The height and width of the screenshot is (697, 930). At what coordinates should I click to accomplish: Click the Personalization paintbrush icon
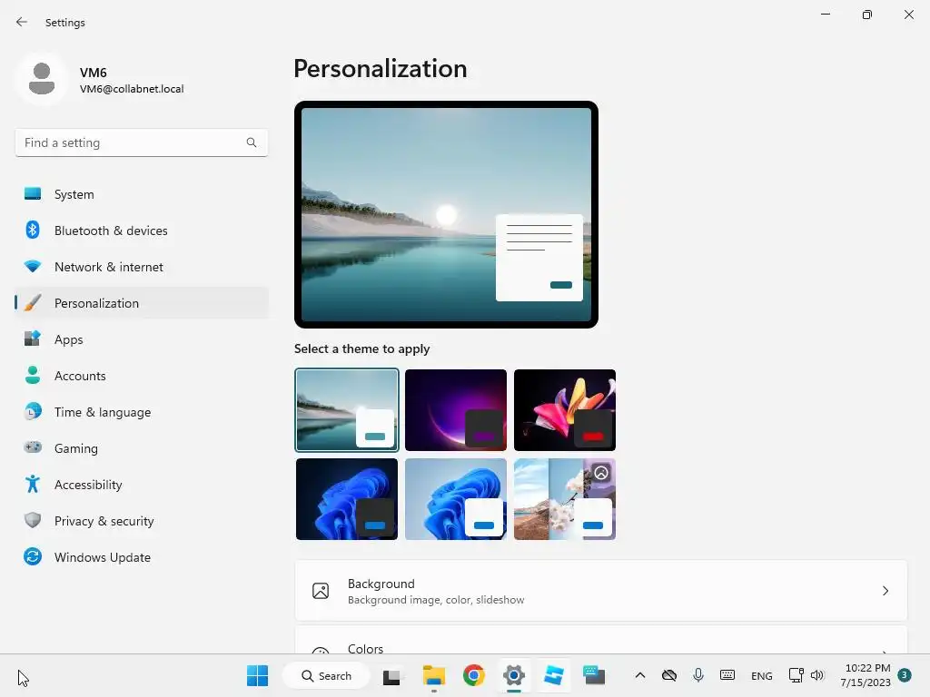coord(33,303)
